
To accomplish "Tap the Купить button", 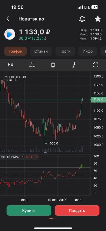I will [29, 210].
